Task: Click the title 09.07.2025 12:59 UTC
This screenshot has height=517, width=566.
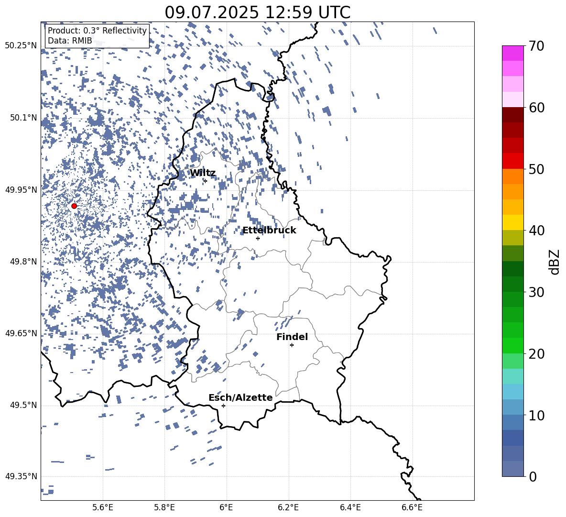Action: 258,12
